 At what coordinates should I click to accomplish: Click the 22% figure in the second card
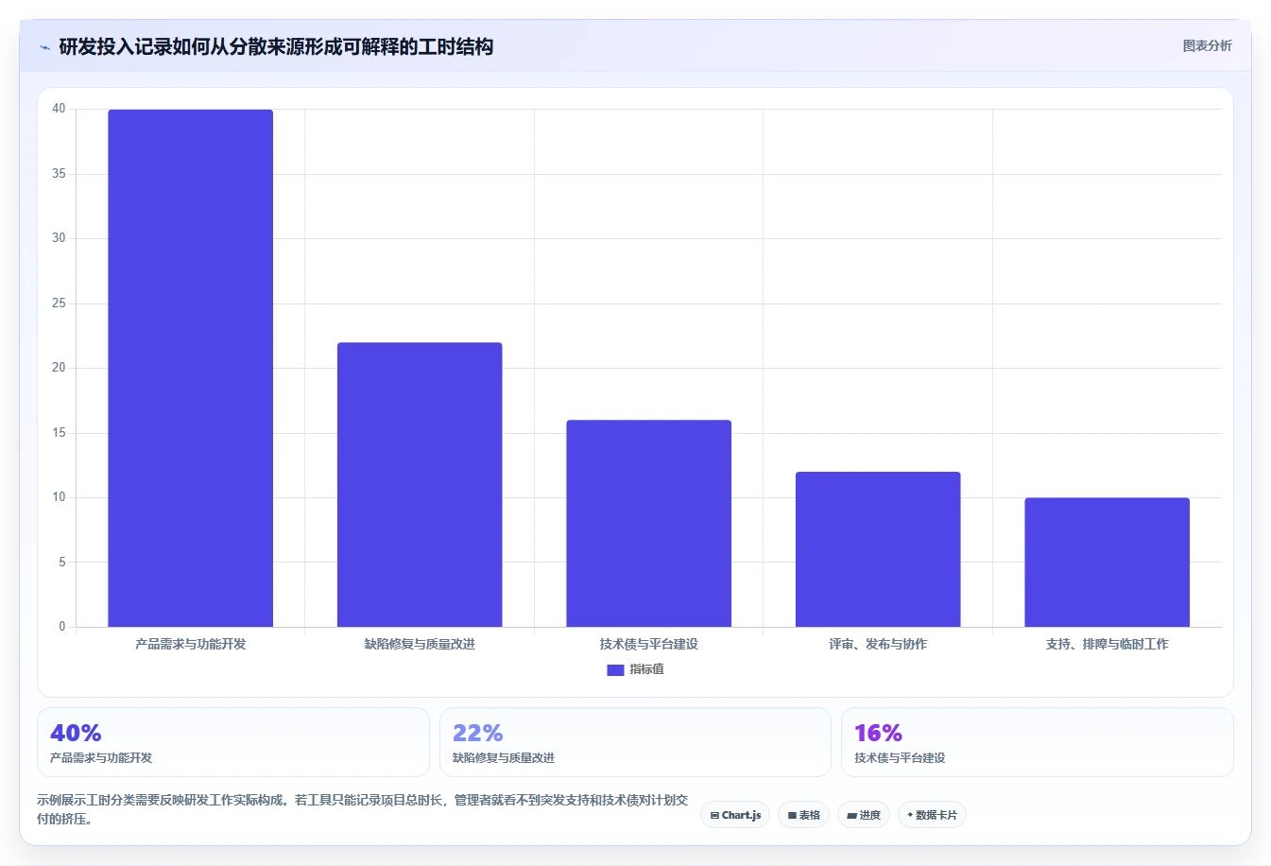(478, 733)
